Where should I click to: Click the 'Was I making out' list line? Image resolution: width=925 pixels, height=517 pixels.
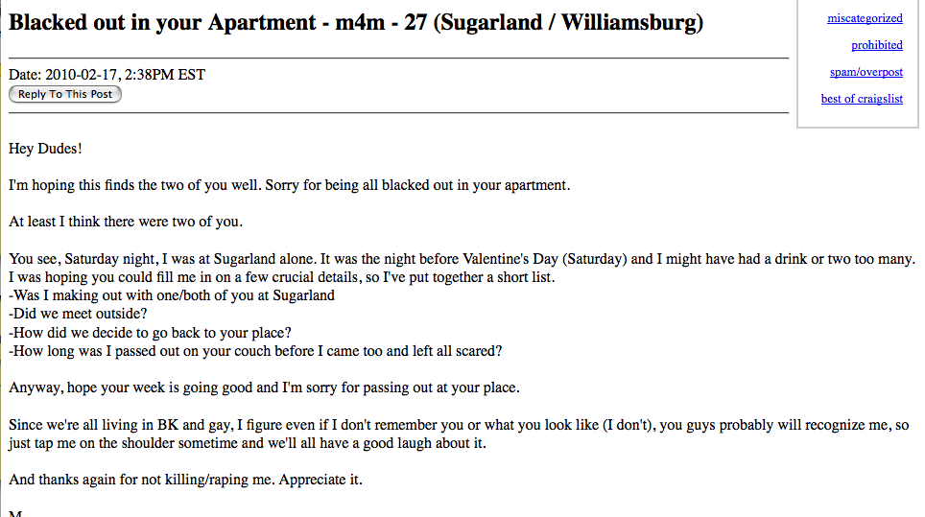172,295
